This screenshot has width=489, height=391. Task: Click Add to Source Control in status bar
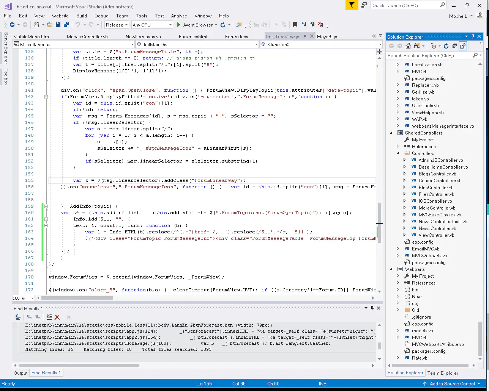[452, 384]
